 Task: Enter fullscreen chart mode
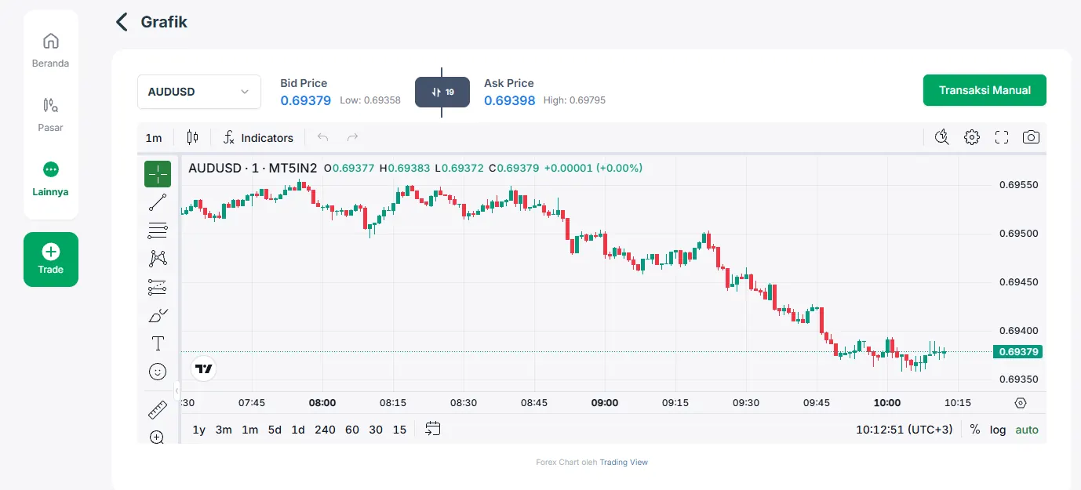click(1002, 137)
